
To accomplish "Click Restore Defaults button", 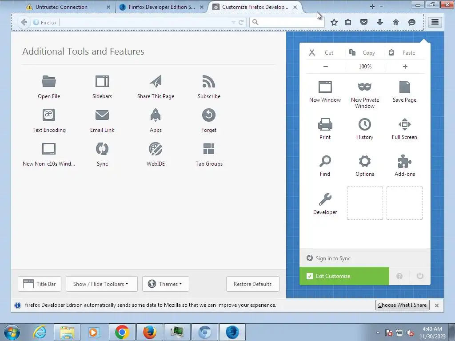I will (x=253, y=284).
